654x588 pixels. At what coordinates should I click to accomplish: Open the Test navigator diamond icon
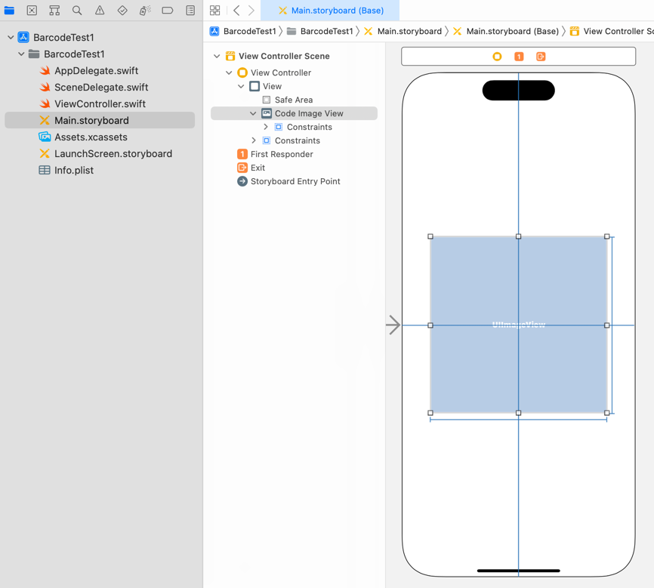coord(122,11)
